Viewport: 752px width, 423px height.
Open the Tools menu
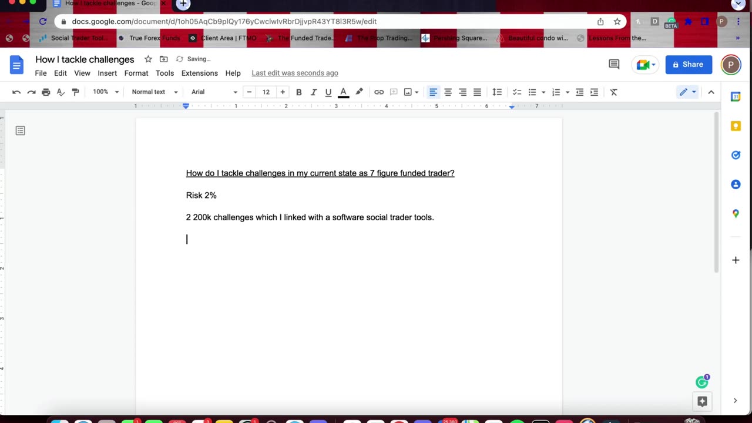pyautogui.click(x=164, y=73)
